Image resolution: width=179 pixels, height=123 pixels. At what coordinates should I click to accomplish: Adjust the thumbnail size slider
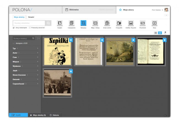tap(165, 33)
